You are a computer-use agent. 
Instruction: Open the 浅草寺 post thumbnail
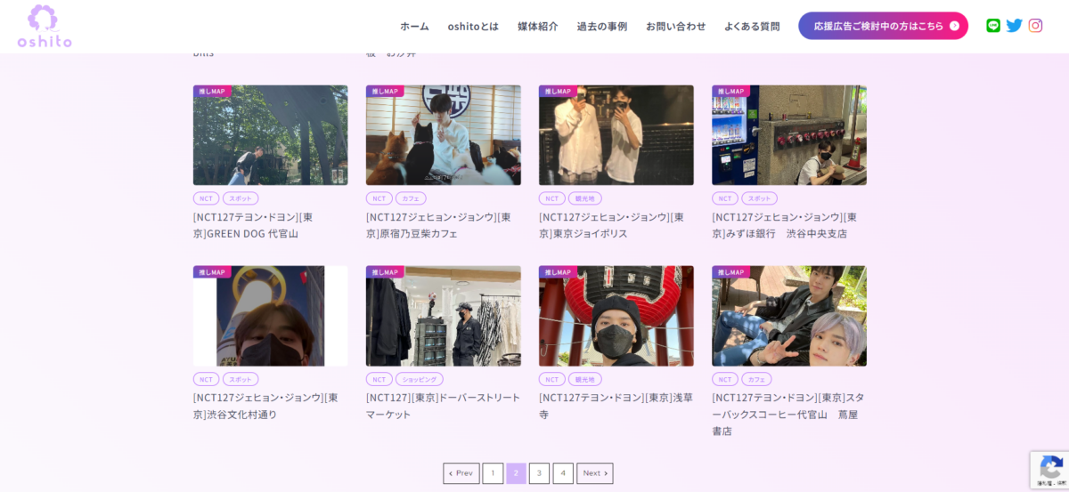[x=616, y=316]
